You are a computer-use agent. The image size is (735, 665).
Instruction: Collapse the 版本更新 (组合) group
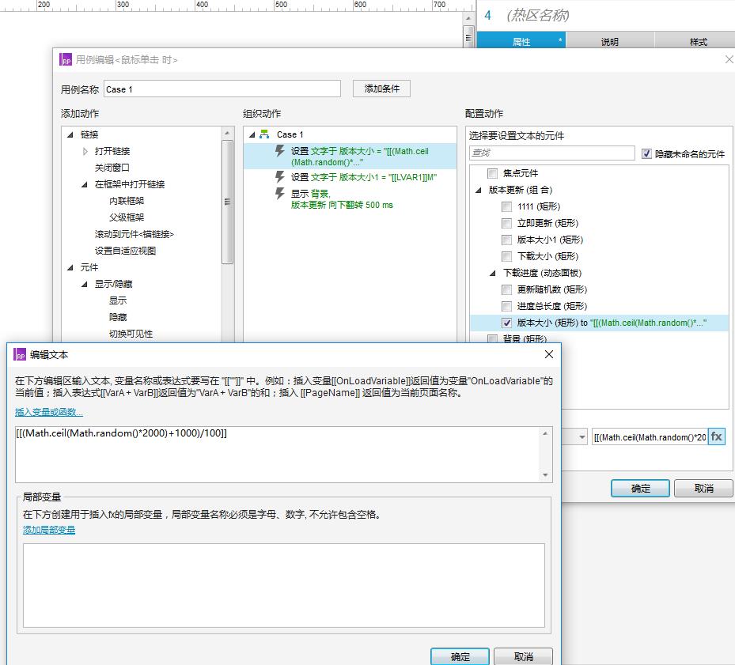(479, 190)
